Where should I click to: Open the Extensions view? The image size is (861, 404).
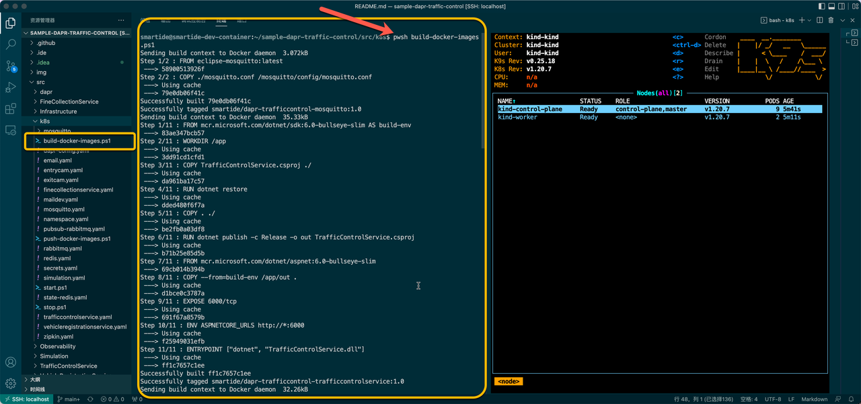11,108
